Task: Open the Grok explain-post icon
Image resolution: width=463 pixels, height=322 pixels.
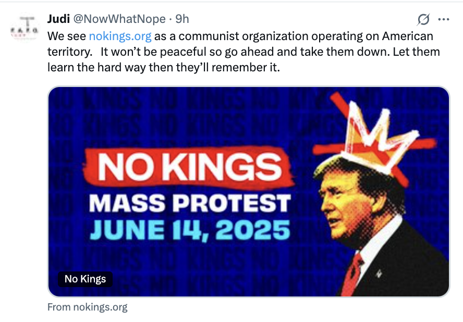Action: 423,20
